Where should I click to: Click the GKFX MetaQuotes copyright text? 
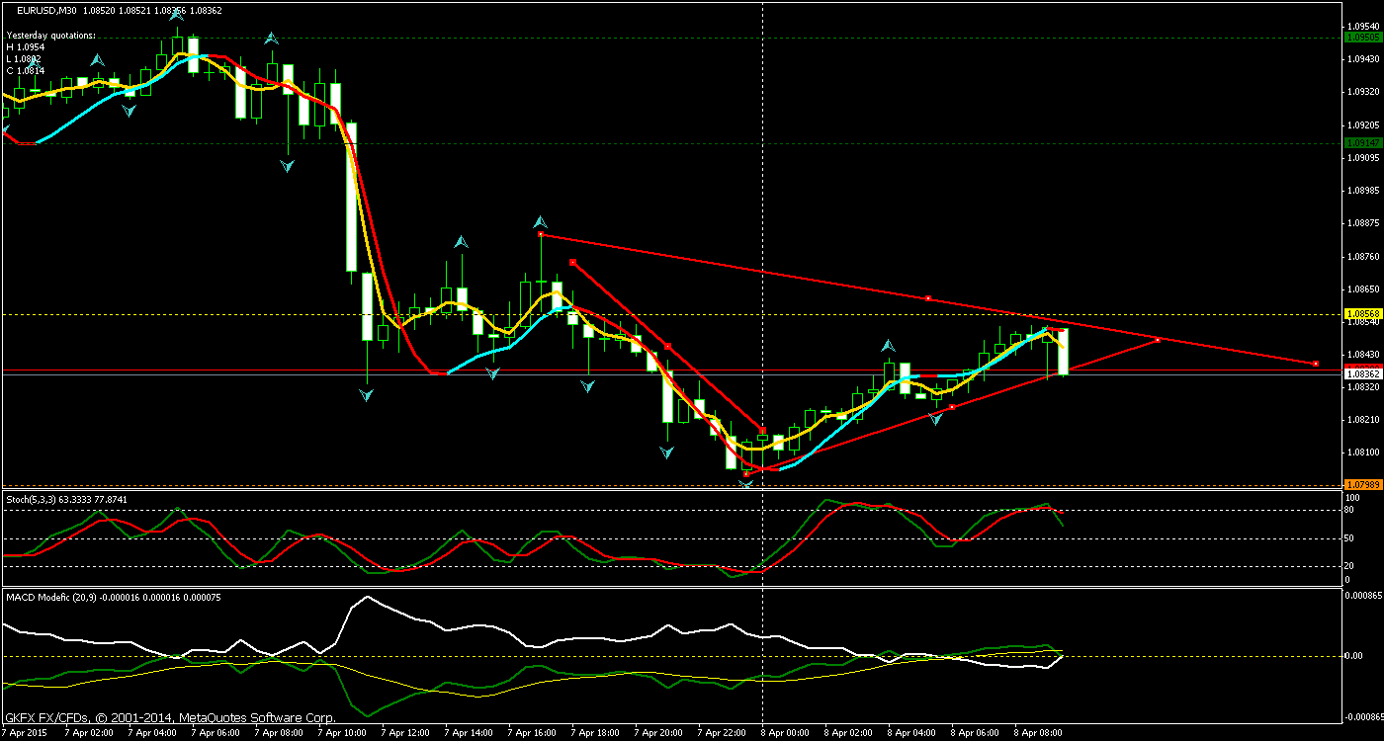point(168,717)
